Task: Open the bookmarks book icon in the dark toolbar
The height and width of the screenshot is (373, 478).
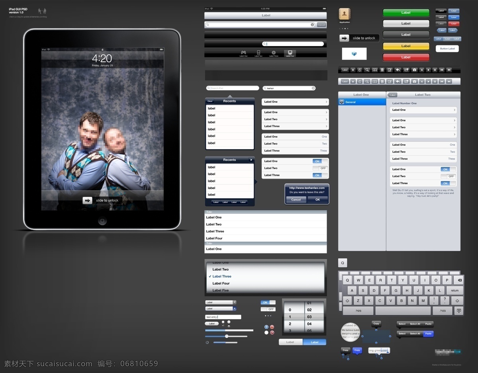Action: [x=375, y=70]
